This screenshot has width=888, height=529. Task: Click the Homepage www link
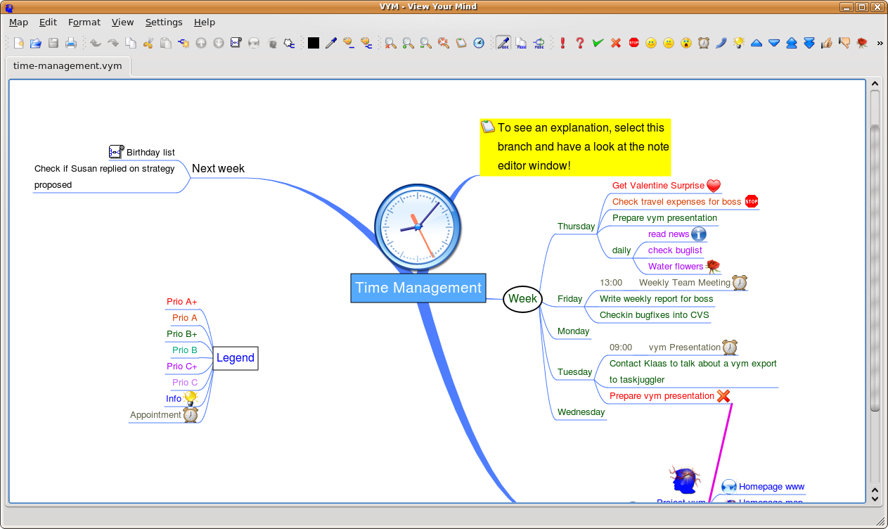pyautogui.click(x=771, y=486)
